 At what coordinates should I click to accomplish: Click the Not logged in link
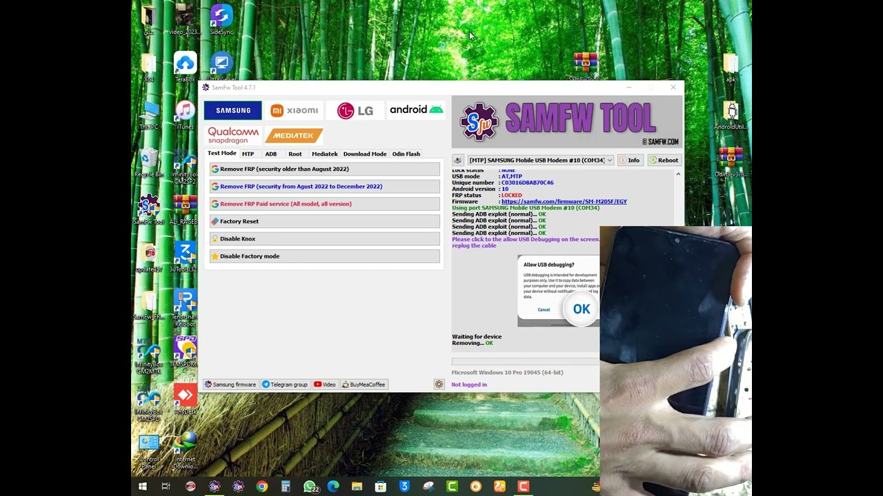coord(469,384)
